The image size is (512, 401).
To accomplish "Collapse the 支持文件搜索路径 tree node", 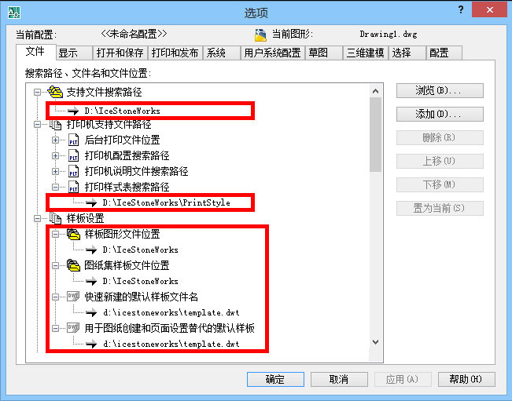I will point(37,92).
